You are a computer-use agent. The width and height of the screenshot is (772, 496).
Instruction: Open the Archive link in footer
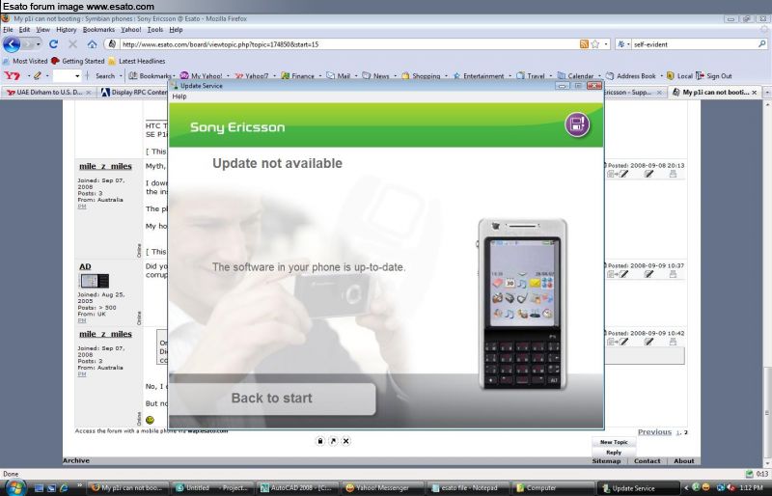tap(76, 461)
